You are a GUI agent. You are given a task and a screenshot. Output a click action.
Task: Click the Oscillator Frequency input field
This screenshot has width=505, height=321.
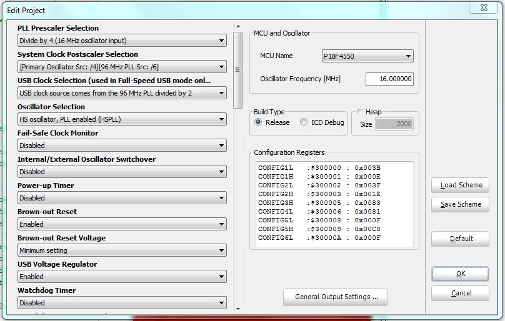click(x=389, y=79)
